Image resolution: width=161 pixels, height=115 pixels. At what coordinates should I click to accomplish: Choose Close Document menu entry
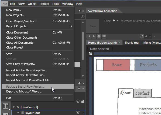tap(37, 32)
